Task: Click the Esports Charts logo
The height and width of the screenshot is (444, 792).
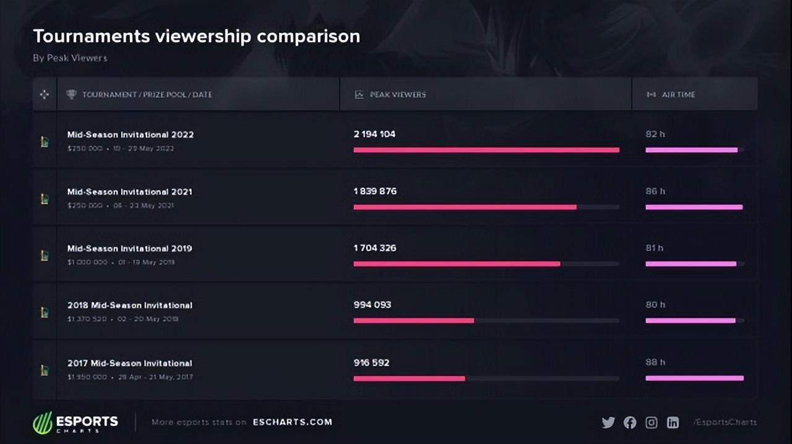Action: click(x=75, y=422)
